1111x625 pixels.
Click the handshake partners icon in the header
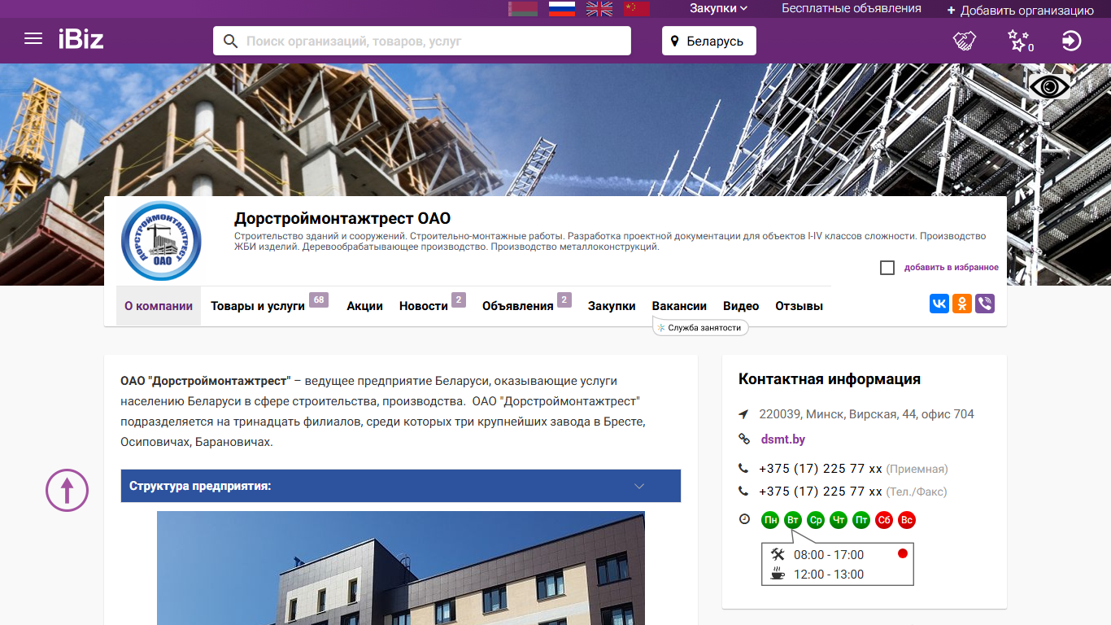(x=965, y=41)
